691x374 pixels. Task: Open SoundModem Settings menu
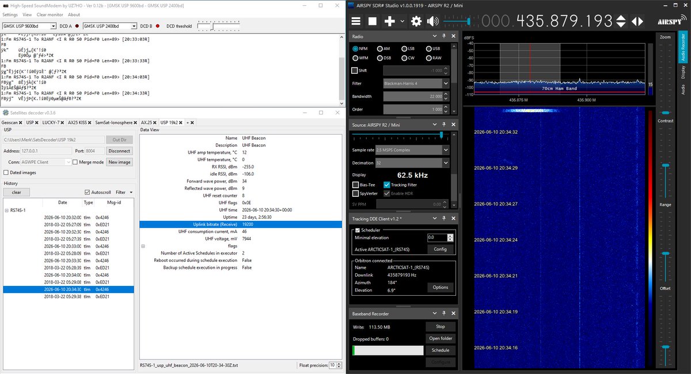tap(10, 14)
